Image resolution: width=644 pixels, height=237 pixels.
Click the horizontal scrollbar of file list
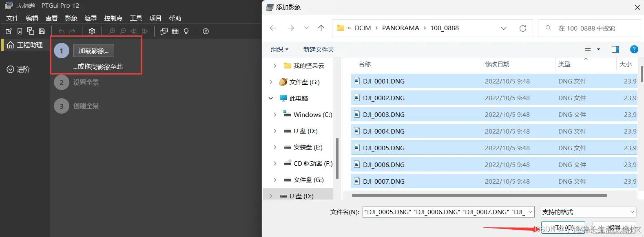479,195
